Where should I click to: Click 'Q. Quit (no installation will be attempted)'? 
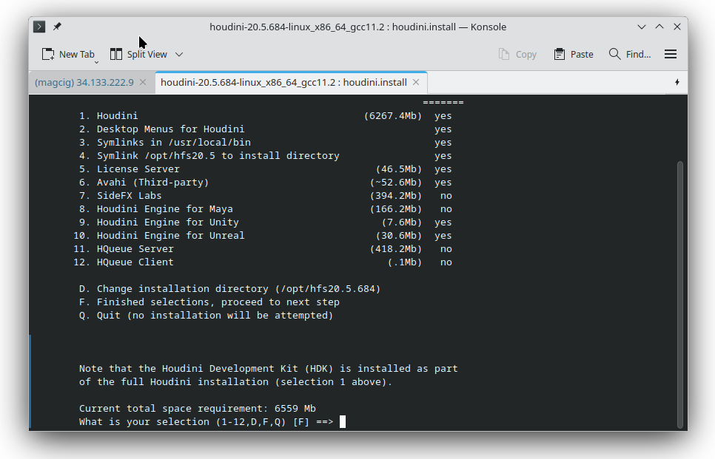(x=206, y=316)
